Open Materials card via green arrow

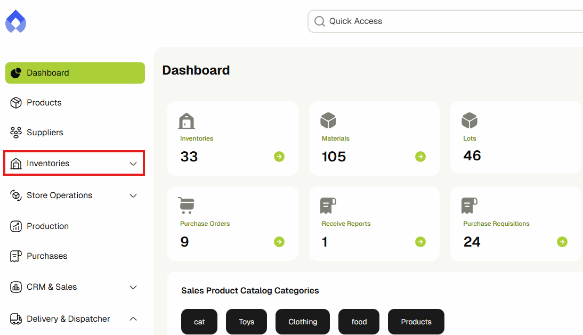point(420,157)
